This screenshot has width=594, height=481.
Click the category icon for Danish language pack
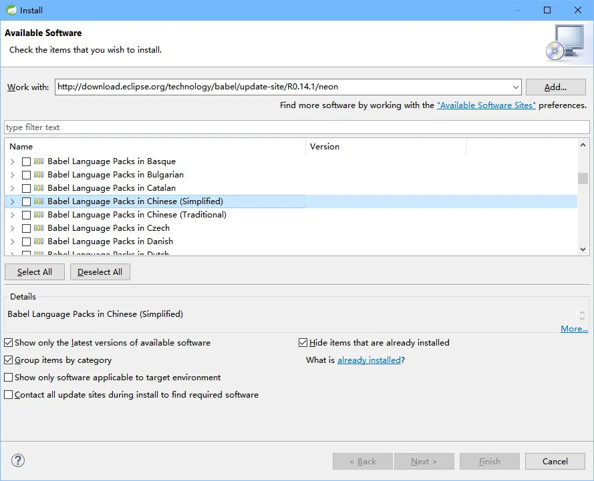click(x=39, y=242)
